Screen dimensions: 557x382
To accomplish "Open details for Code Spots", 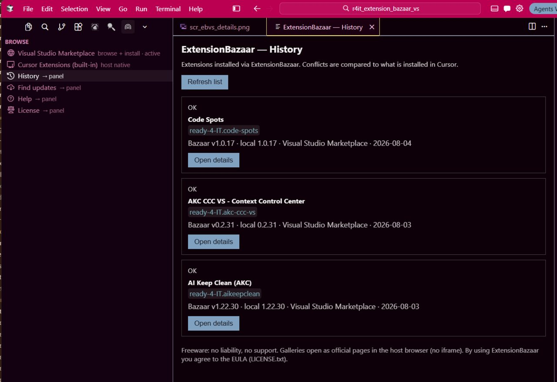I will (214, 160).
